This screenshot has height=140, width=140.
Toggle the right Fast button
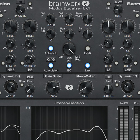click(x=109, y=81)
